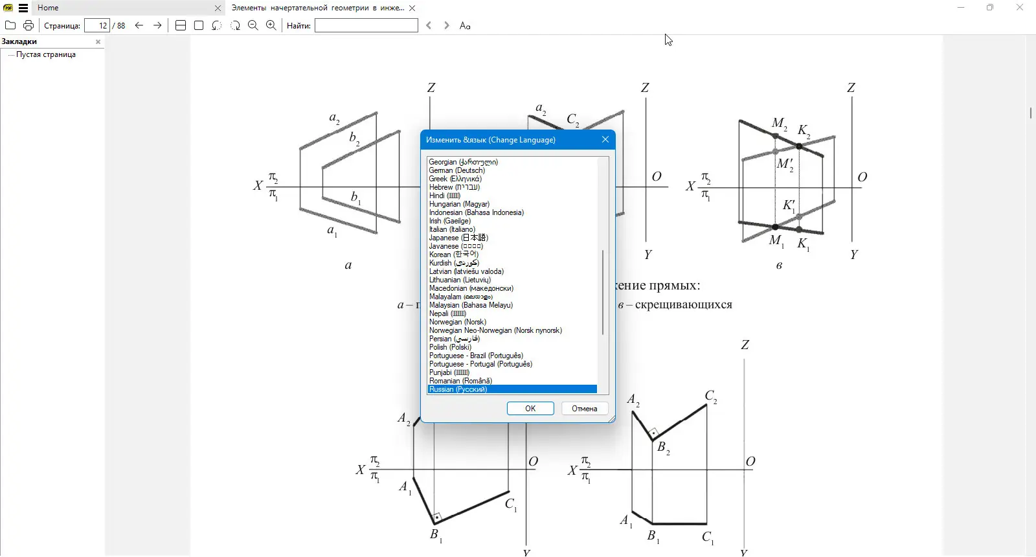The height and width of the screenshot is (557, 1036).
Task: Confirm language with OK button
Action: pos(530,408)
